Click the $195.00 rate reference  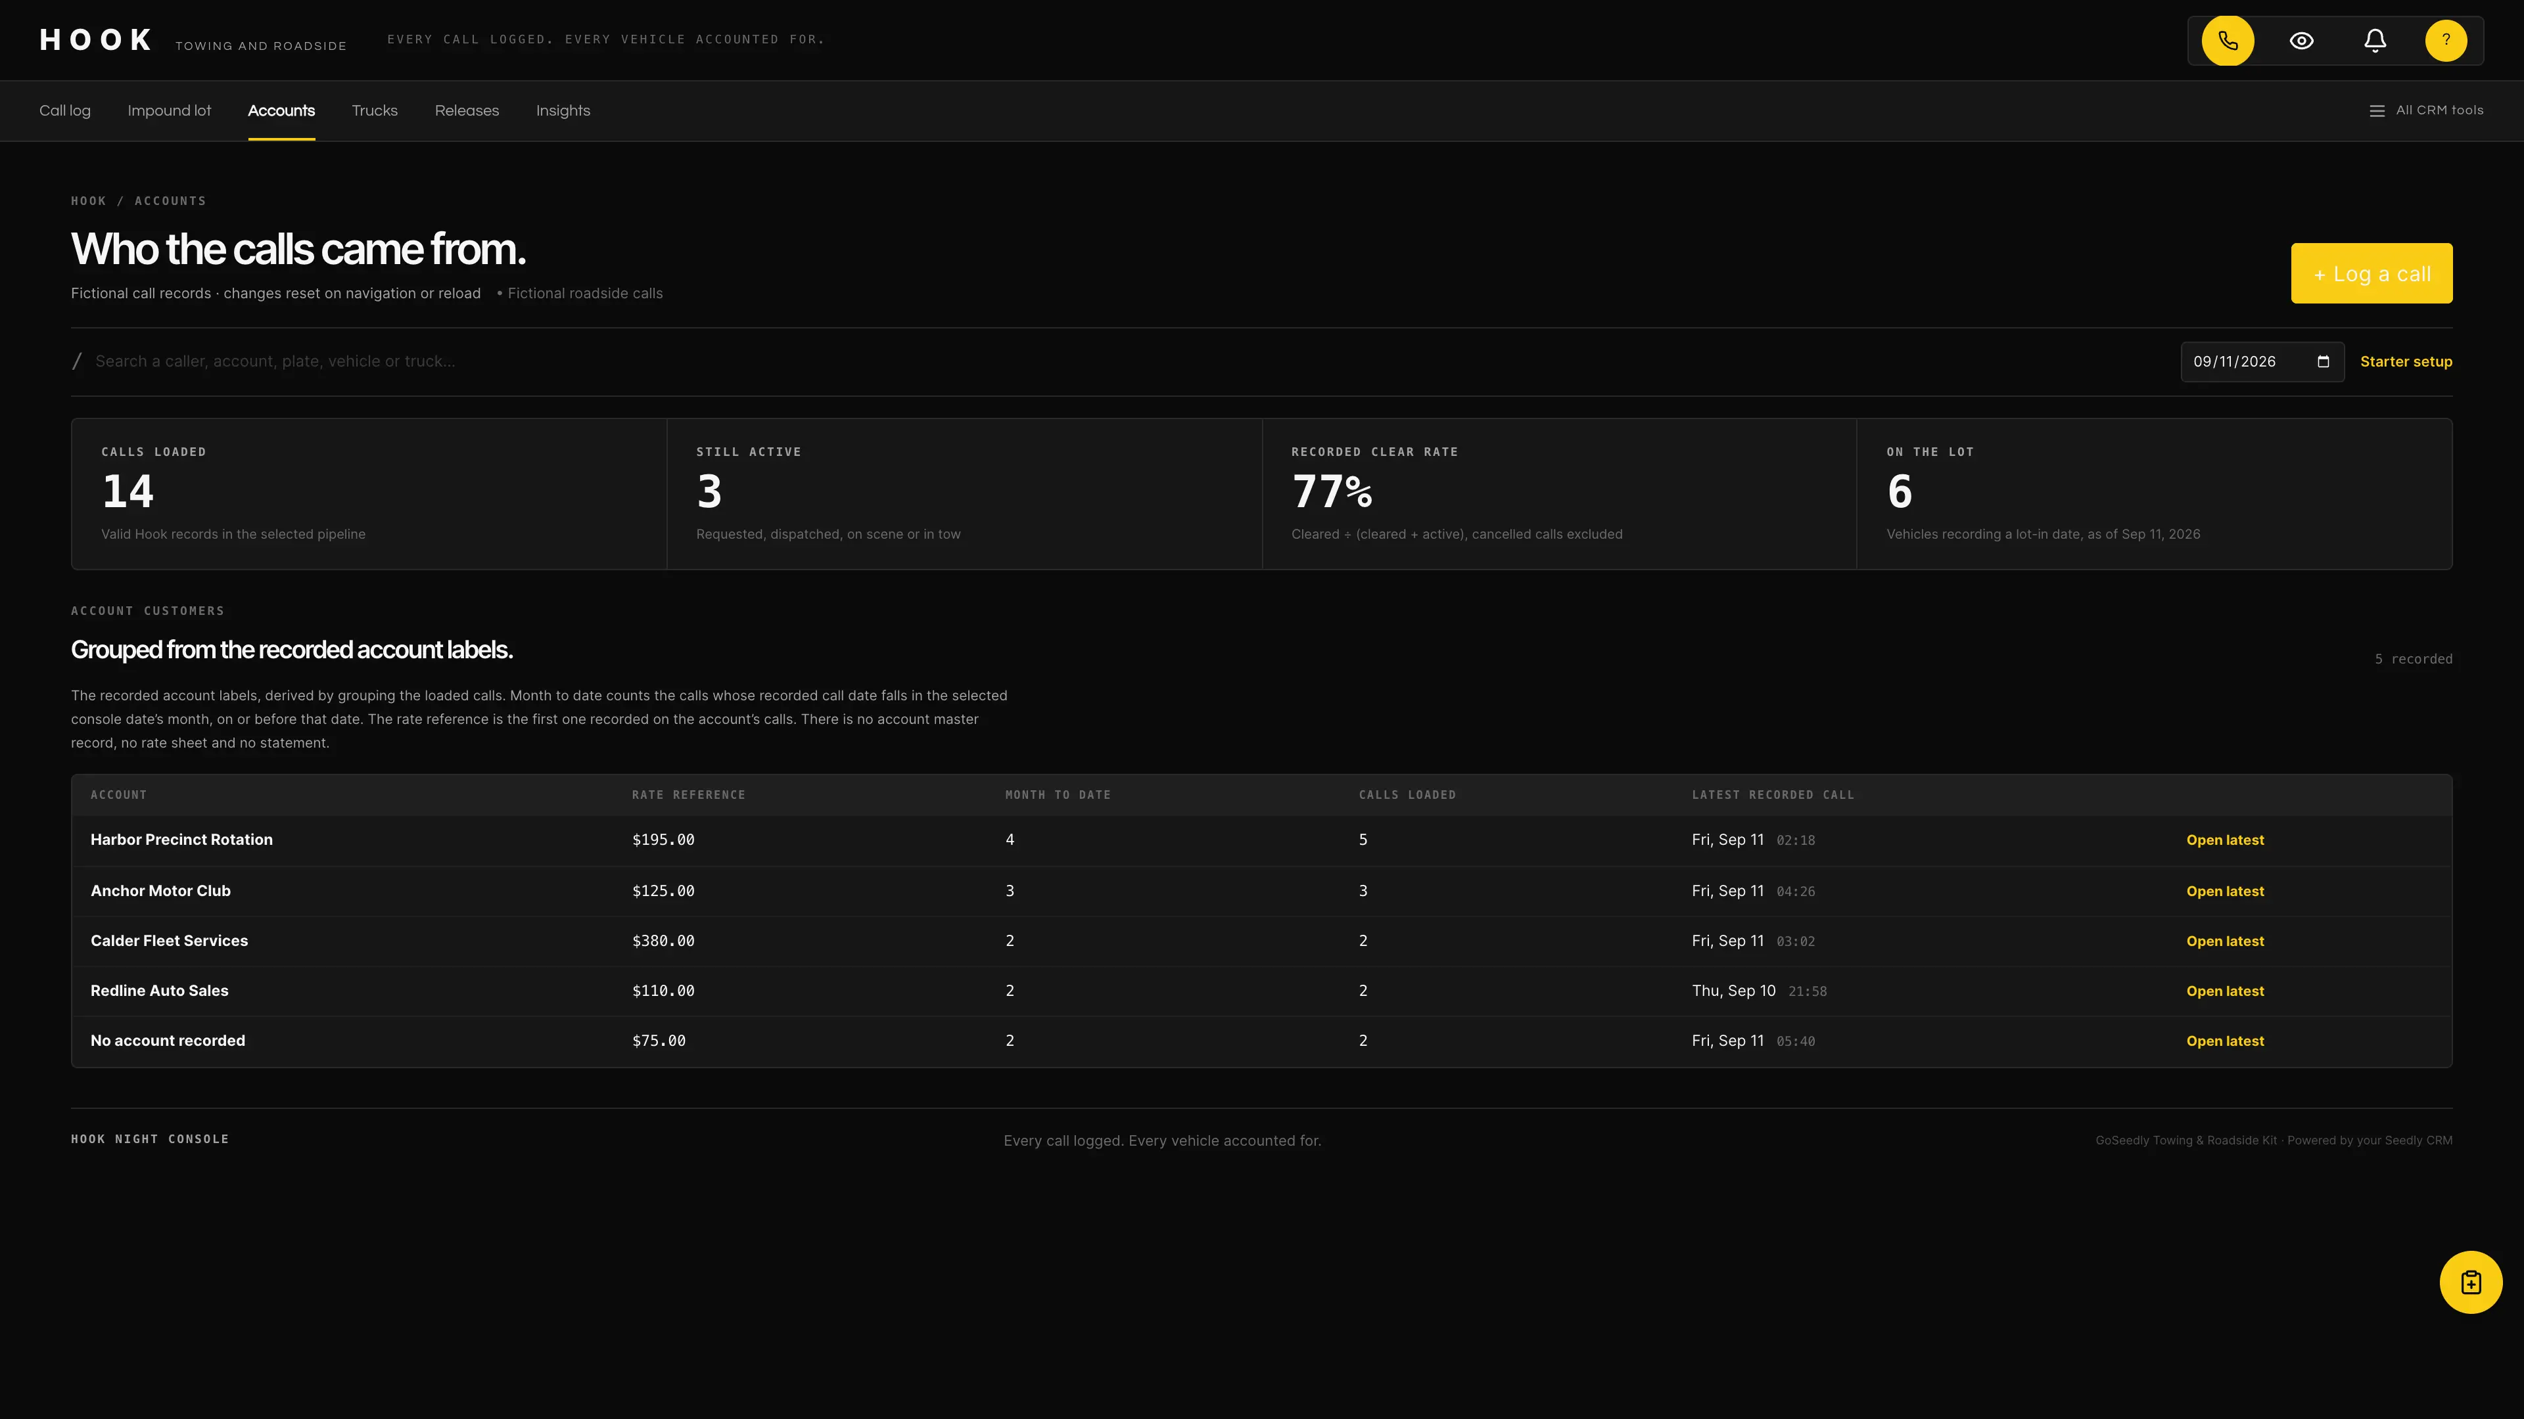point(663,840)
